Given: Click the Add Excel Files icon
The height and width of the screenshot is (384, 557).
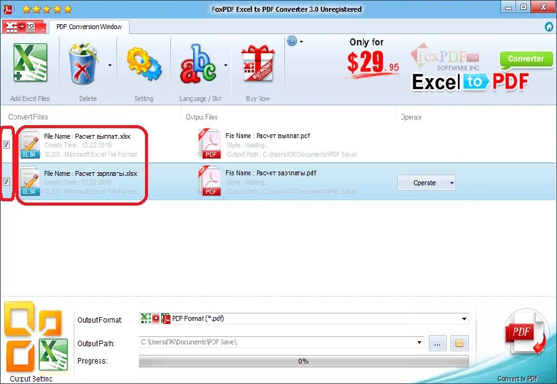Looking at the screenshot, I should coord(30,63).
